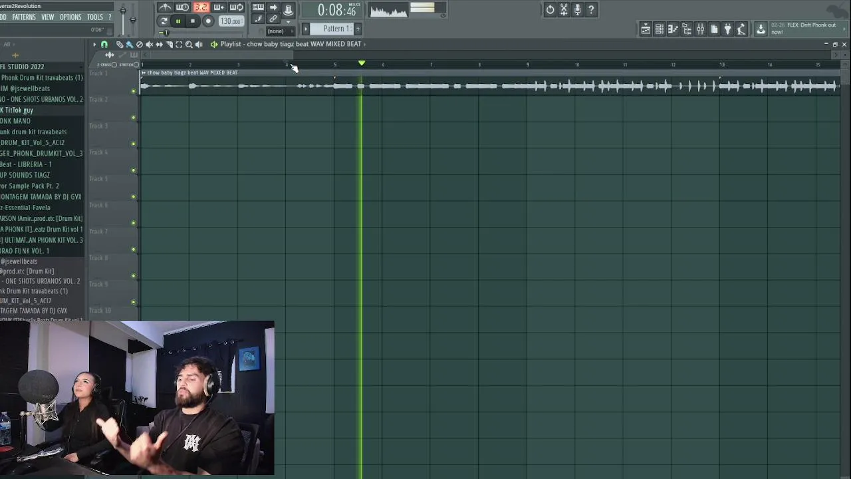
Task: Click the question mark help icon
Action: point(591,9)
